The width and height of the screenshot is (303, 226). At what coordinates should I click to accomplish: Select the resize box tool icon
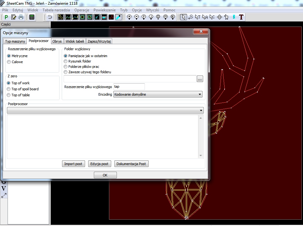click(x=227, y=17)
